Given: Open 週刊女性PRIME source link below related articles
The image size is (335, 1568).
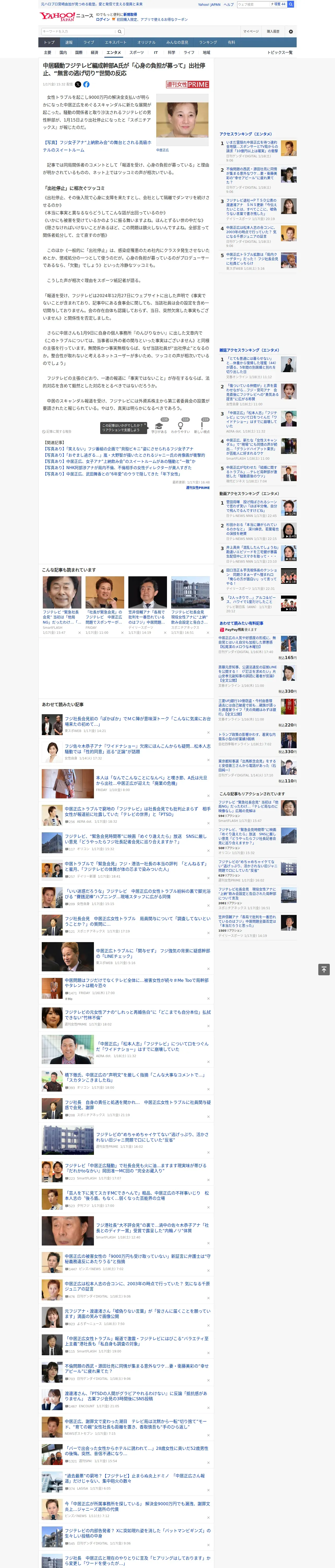Looking at the screenshot, I should (x=198, y=488).
